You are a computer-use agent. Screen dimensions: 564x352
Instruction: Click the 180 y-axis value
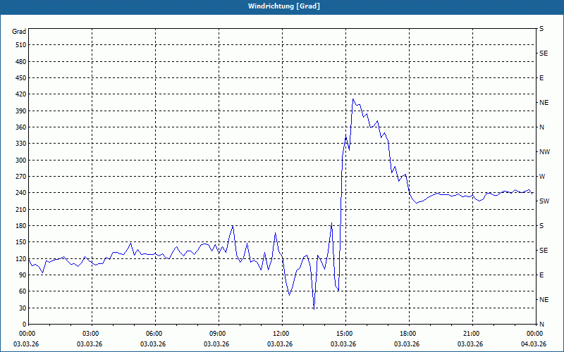tap(20, 226)
